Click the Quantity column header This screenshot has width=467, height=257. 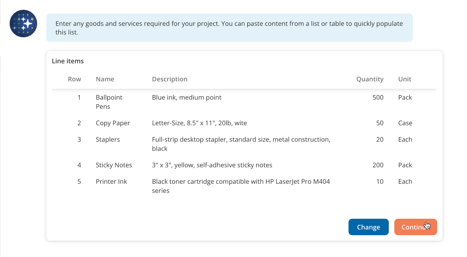[x=369, y=79]
